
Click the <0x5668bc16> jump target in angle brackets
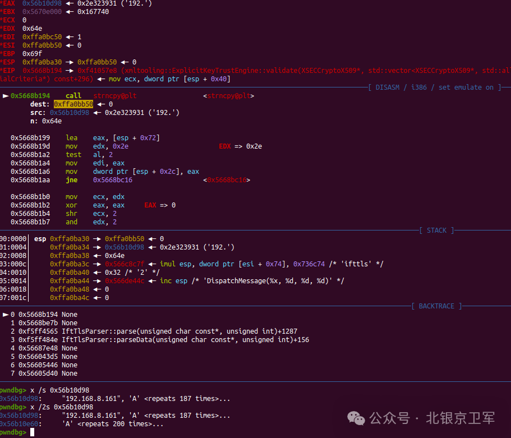[x=227, y=180]
